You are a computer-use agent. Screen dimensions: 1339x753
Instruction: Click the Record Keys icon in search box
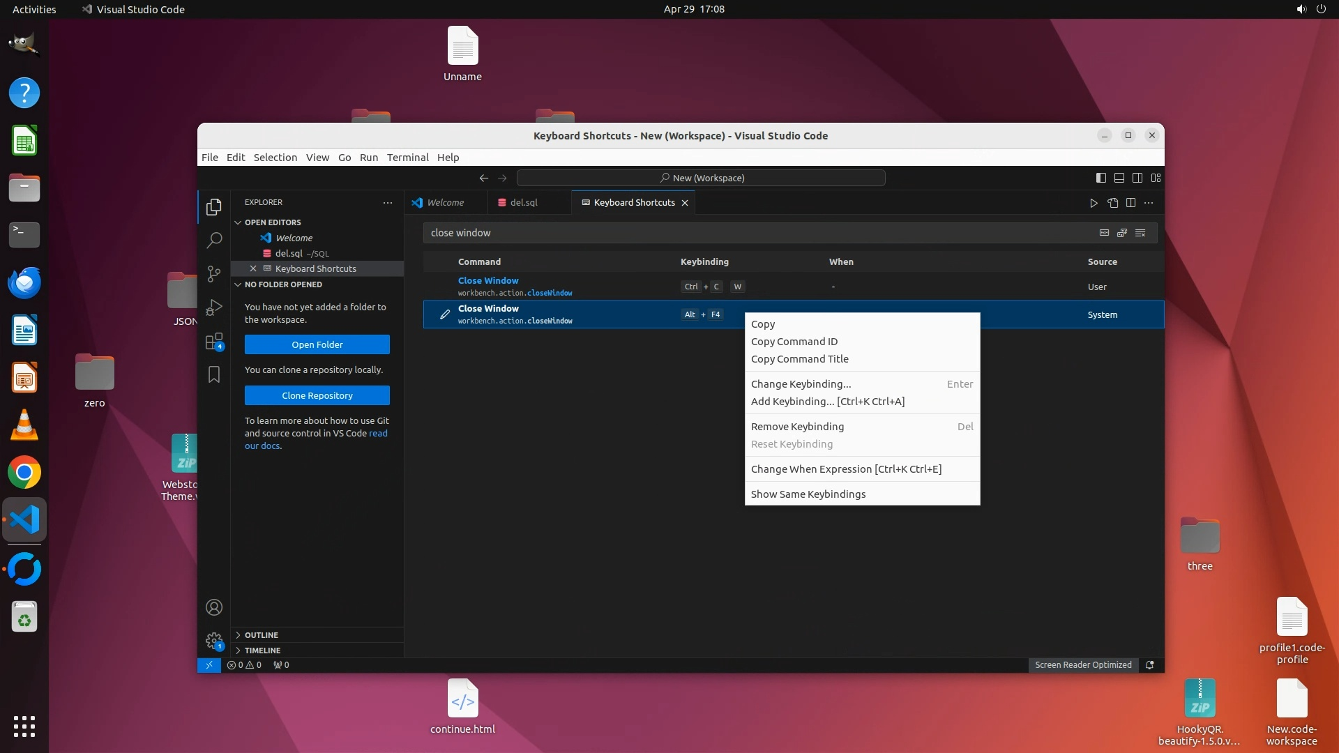coord(1104,233)
